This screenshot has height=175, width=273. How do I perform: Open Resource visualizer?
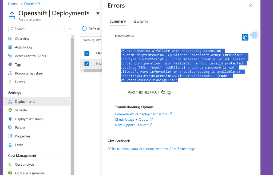coord(29,73)
